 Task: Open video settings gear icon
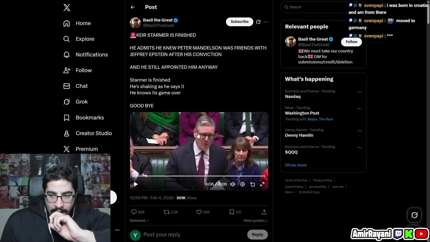pos(243,184)
